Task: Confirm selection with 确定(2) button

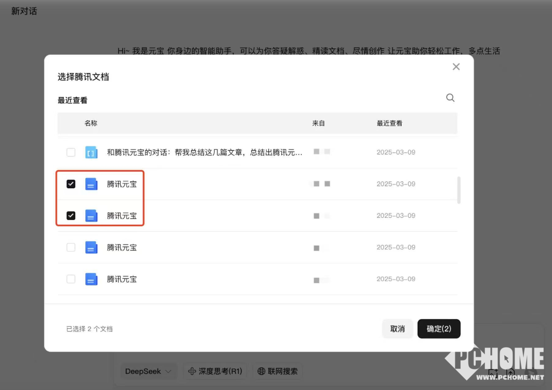Action: 439,329
